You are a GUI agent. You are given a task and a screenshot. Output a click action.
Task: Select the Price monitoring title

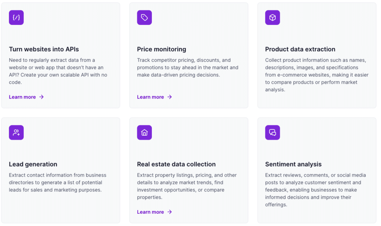pos(161,49)
